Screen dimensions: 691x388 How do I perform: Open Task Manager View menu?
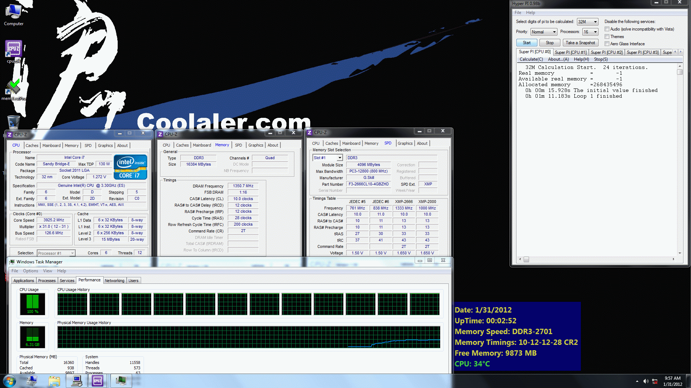[48, 271]
